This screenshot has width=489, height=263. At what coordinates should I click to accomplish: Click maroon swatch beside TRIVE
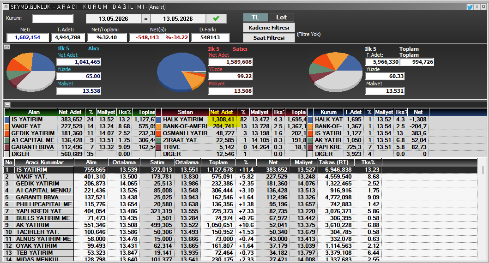(x=158, y=147)
